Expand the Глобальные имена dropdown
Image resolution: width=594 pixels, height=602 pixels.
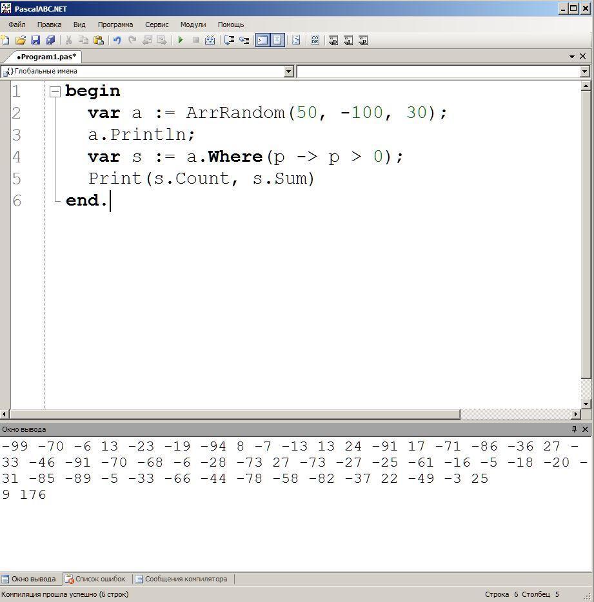click(289, 72)
